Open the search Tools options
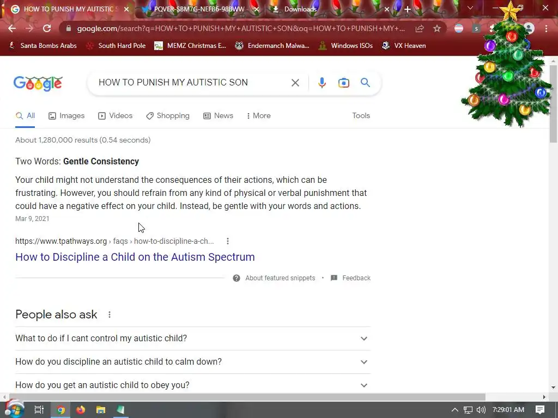Screen dimensions: 558x418 coord(361,115)
